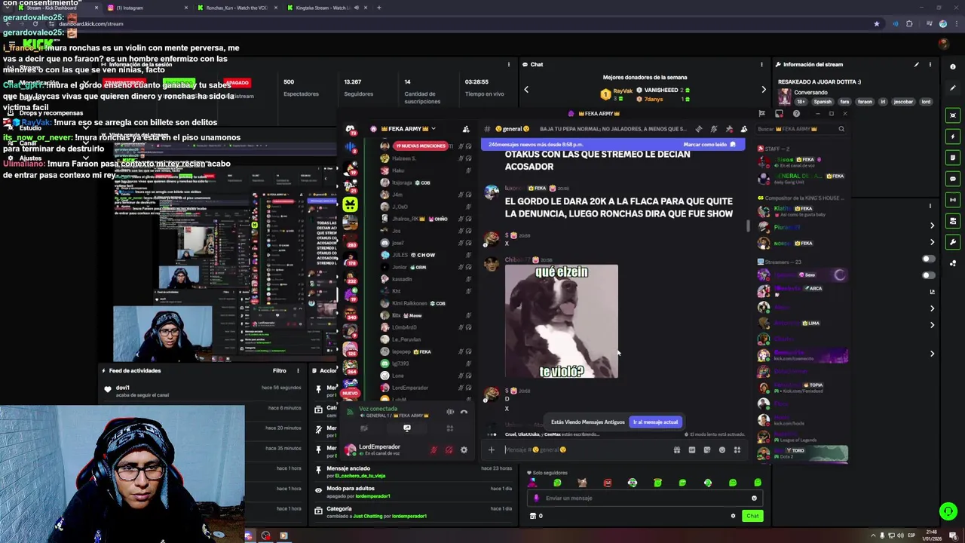Click Discord chat scrollbar thumb
965x543 pixels.
(748, 225)
